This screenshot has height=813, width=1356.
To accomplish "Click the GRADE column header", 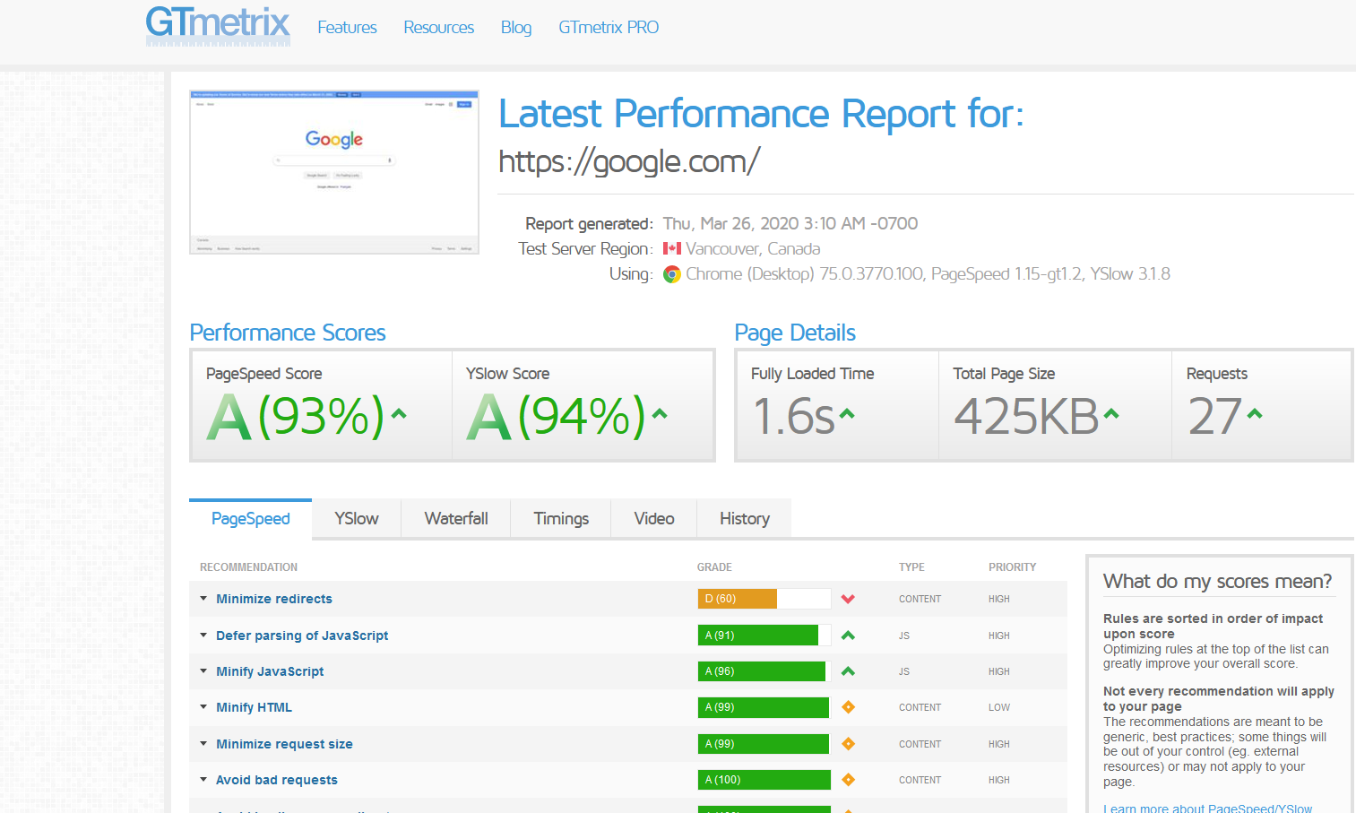I will click(x=714, y=567).
